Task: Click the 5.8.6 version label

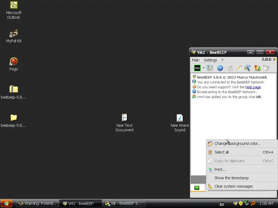Action: 267,59
